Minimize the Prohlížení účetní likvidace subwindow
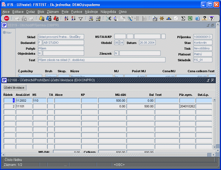This screenshot has height=170, width=221. [208, 80]
